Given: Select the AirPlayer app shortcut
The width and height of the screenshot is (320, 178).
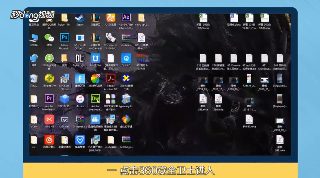Looking at the screenshot, I should point(64,119).
